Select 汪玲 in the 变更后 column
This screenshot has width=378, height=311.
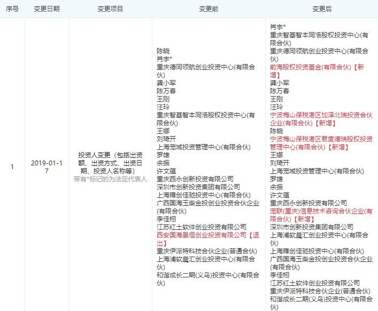point(276,107)
